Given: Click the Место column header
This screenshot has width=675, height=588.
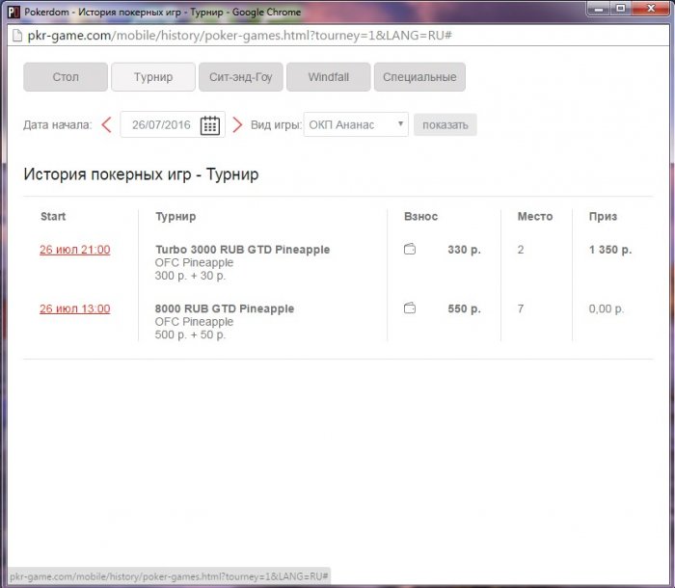Looking at the screenshot, I should (x=535, y=217).
